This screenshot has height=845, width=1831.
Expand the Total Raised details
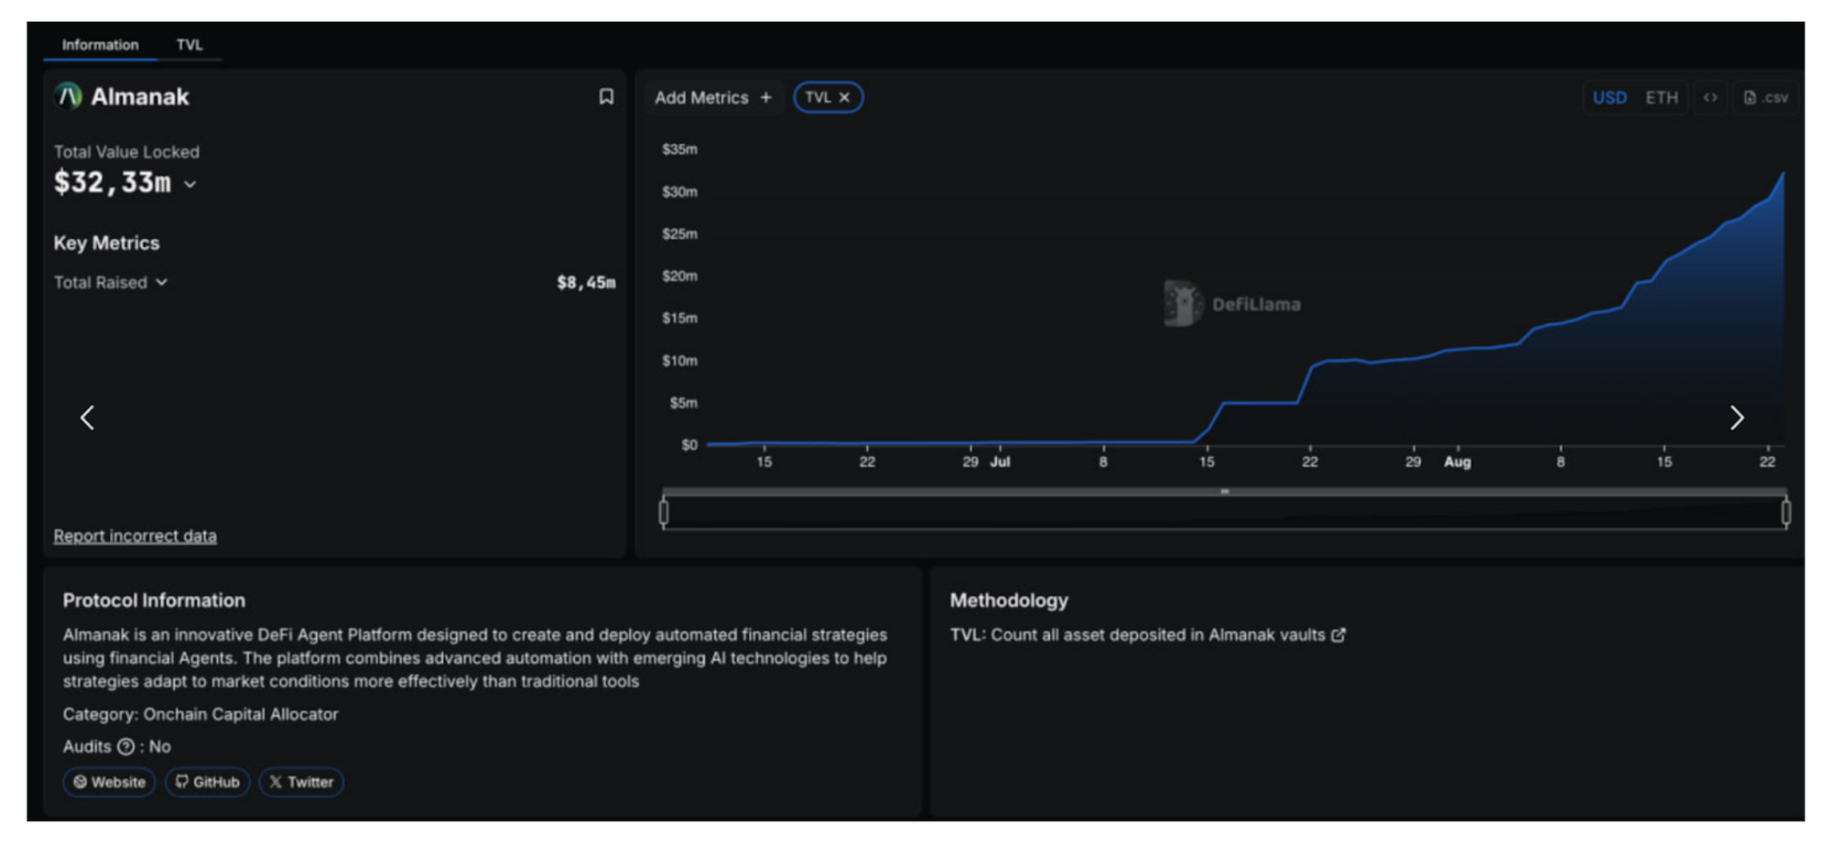click(x=162, y=283)
